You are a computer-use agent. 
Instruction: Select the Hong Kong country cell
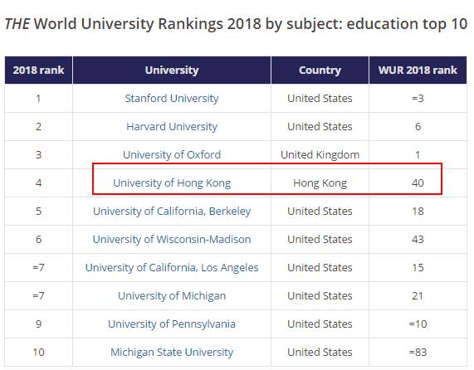(x=320, y=183)
